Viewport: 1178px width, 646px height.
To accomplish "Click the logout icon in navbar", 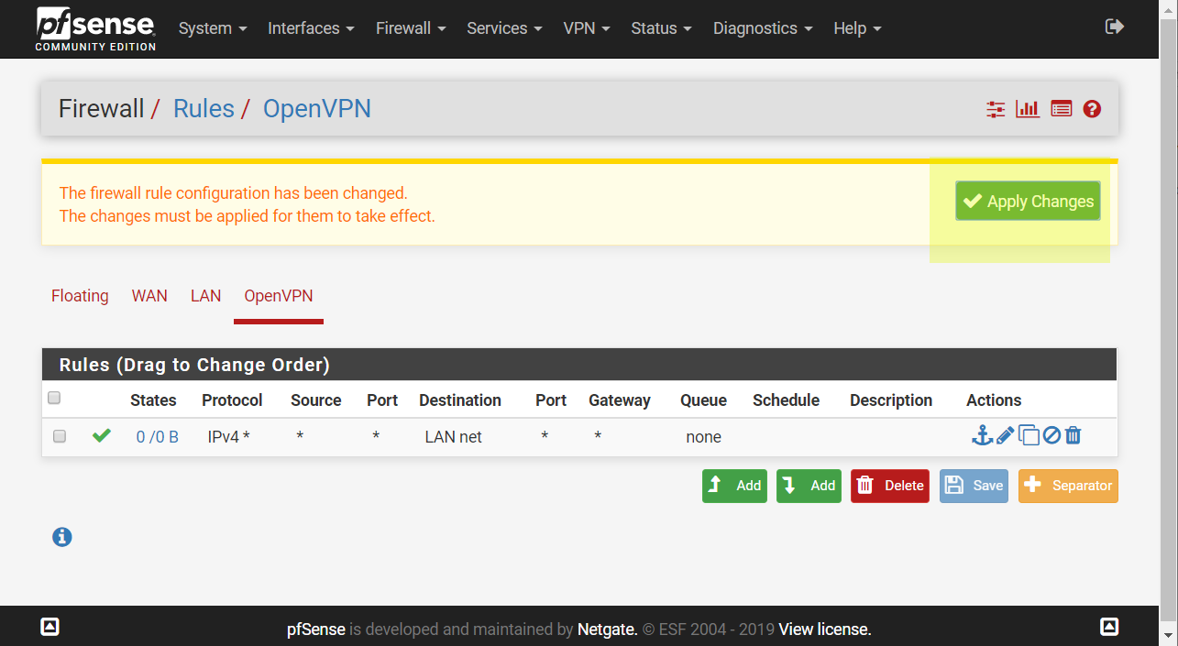I will pos(1115,27).
